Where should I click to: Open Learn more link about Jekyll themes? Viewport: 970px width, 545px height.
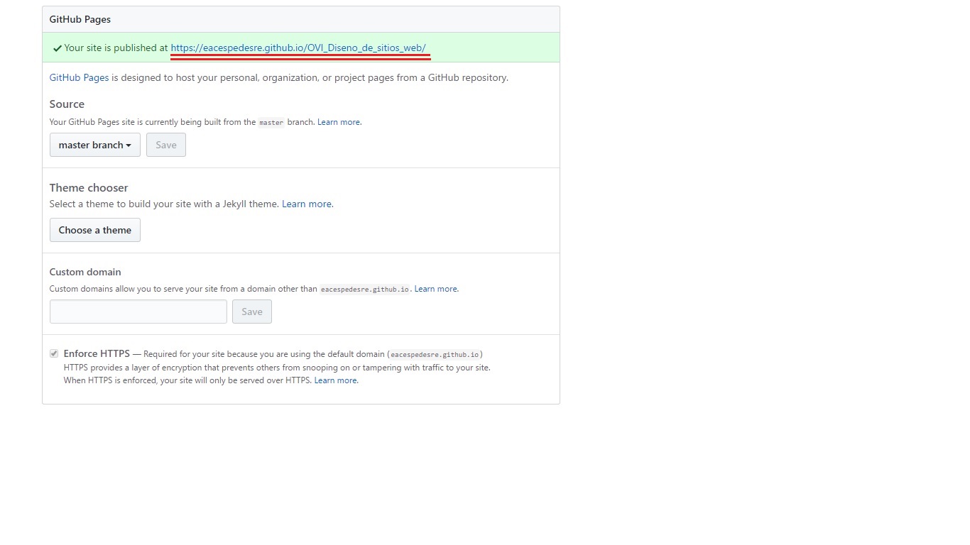point(307,204)
